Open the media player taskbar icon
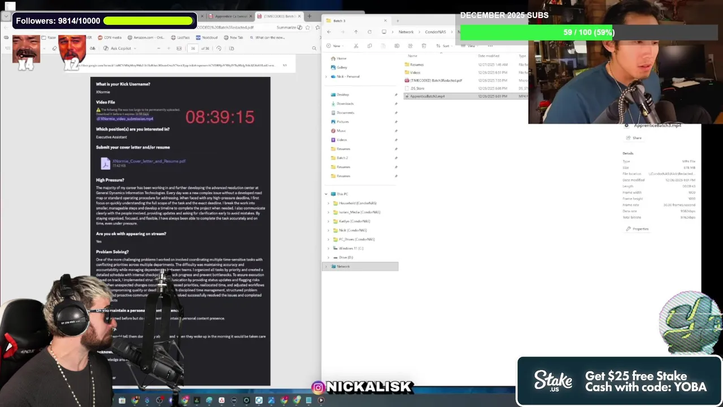This screenshot has width=723, height=407. pos(321,400)
